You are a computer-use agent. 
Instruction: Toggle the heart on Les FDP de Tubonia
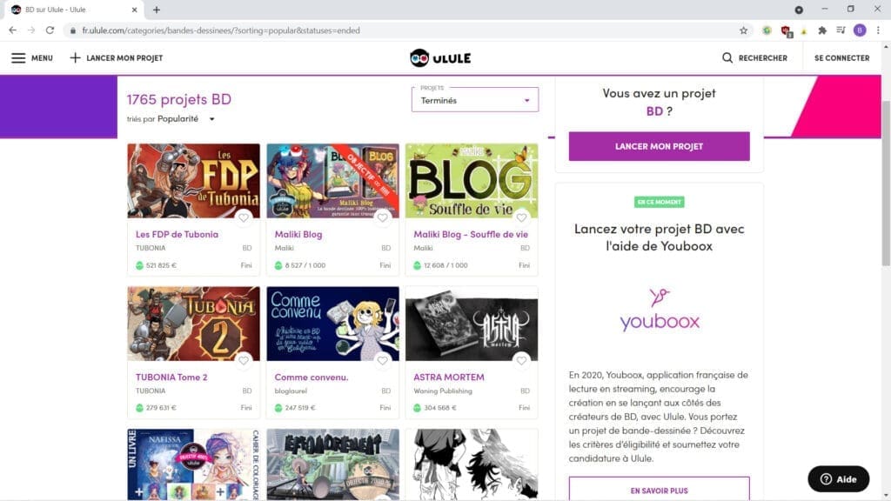(x=244, y=217)
